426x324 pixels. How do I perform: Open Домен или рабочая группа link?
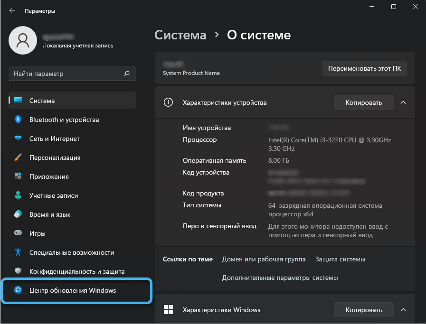[x=264, y=259]
